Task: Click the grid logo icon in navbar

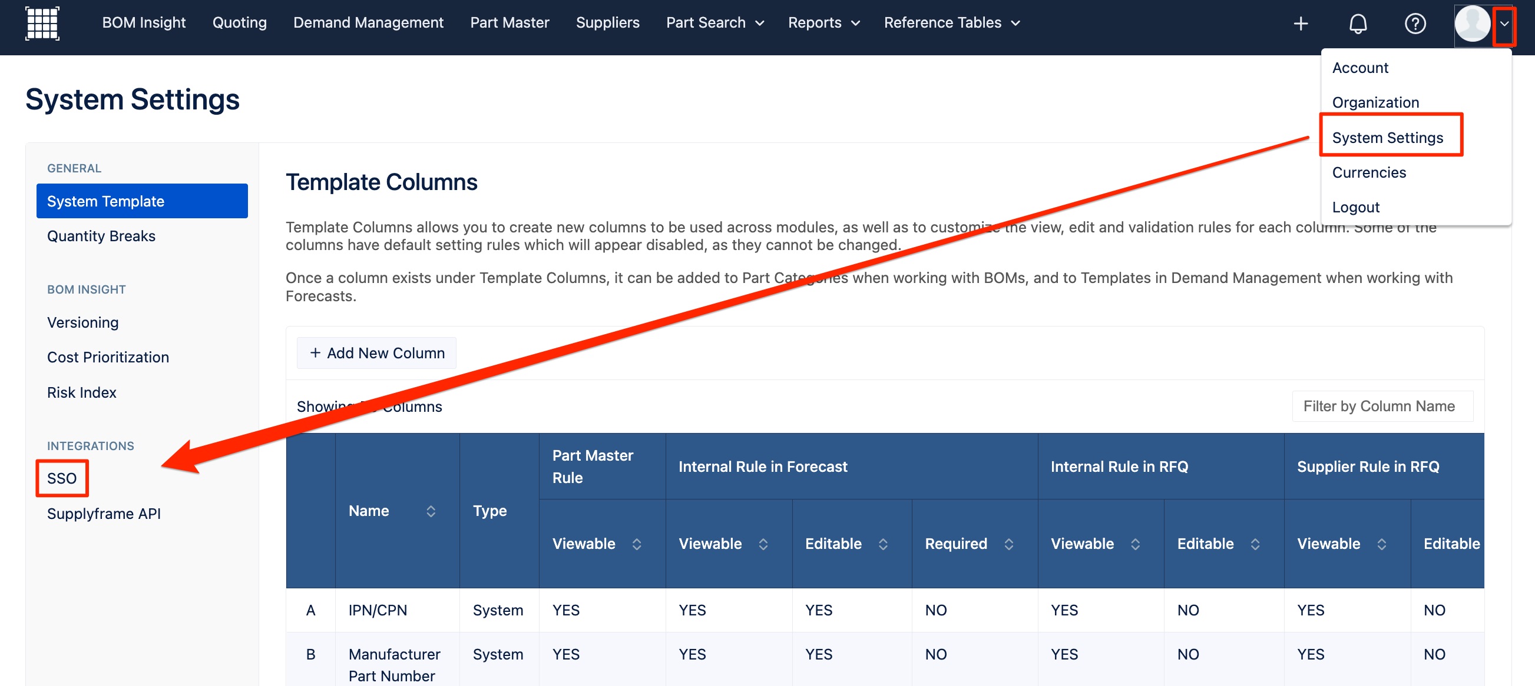Action: [x=42, y=23]
